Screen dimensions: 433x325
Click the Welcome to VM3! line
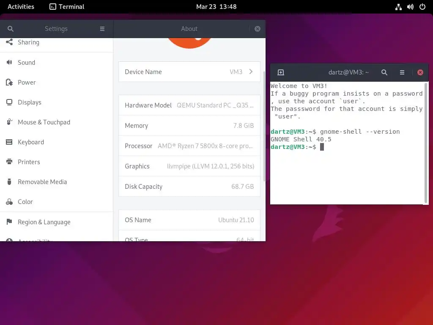pos(299,86)
